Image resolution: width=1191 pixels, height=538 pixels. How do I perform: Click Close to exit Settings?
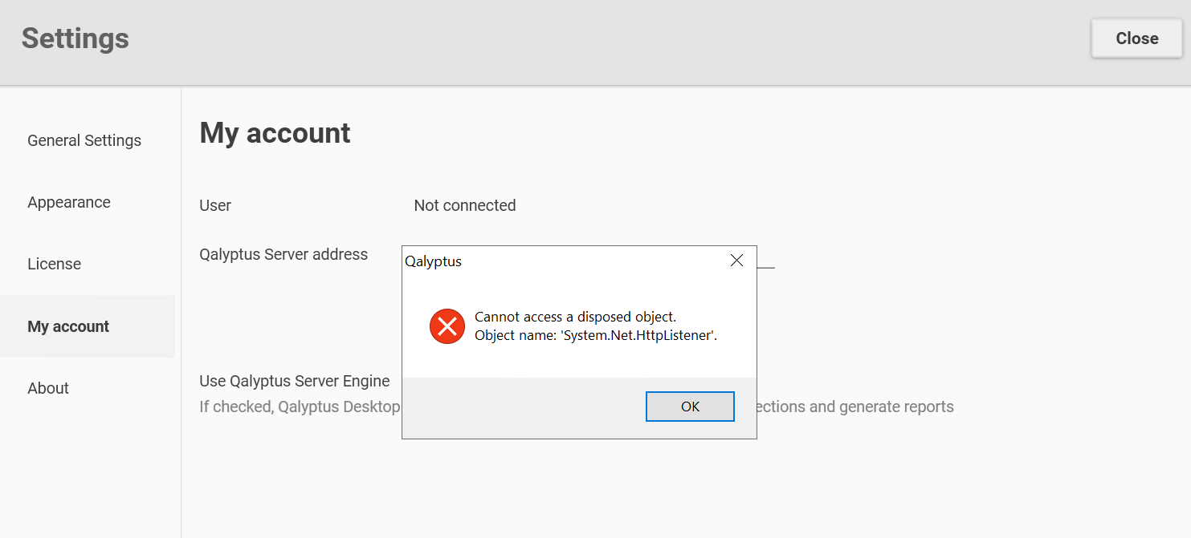pos(1136,38)
